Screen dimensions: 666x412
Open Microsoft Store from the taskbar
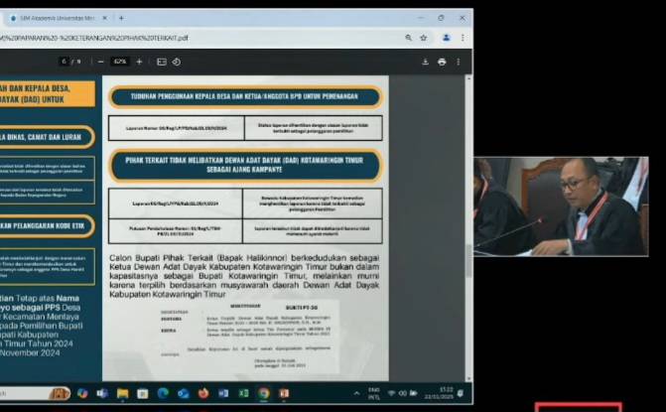click(143, 394)
